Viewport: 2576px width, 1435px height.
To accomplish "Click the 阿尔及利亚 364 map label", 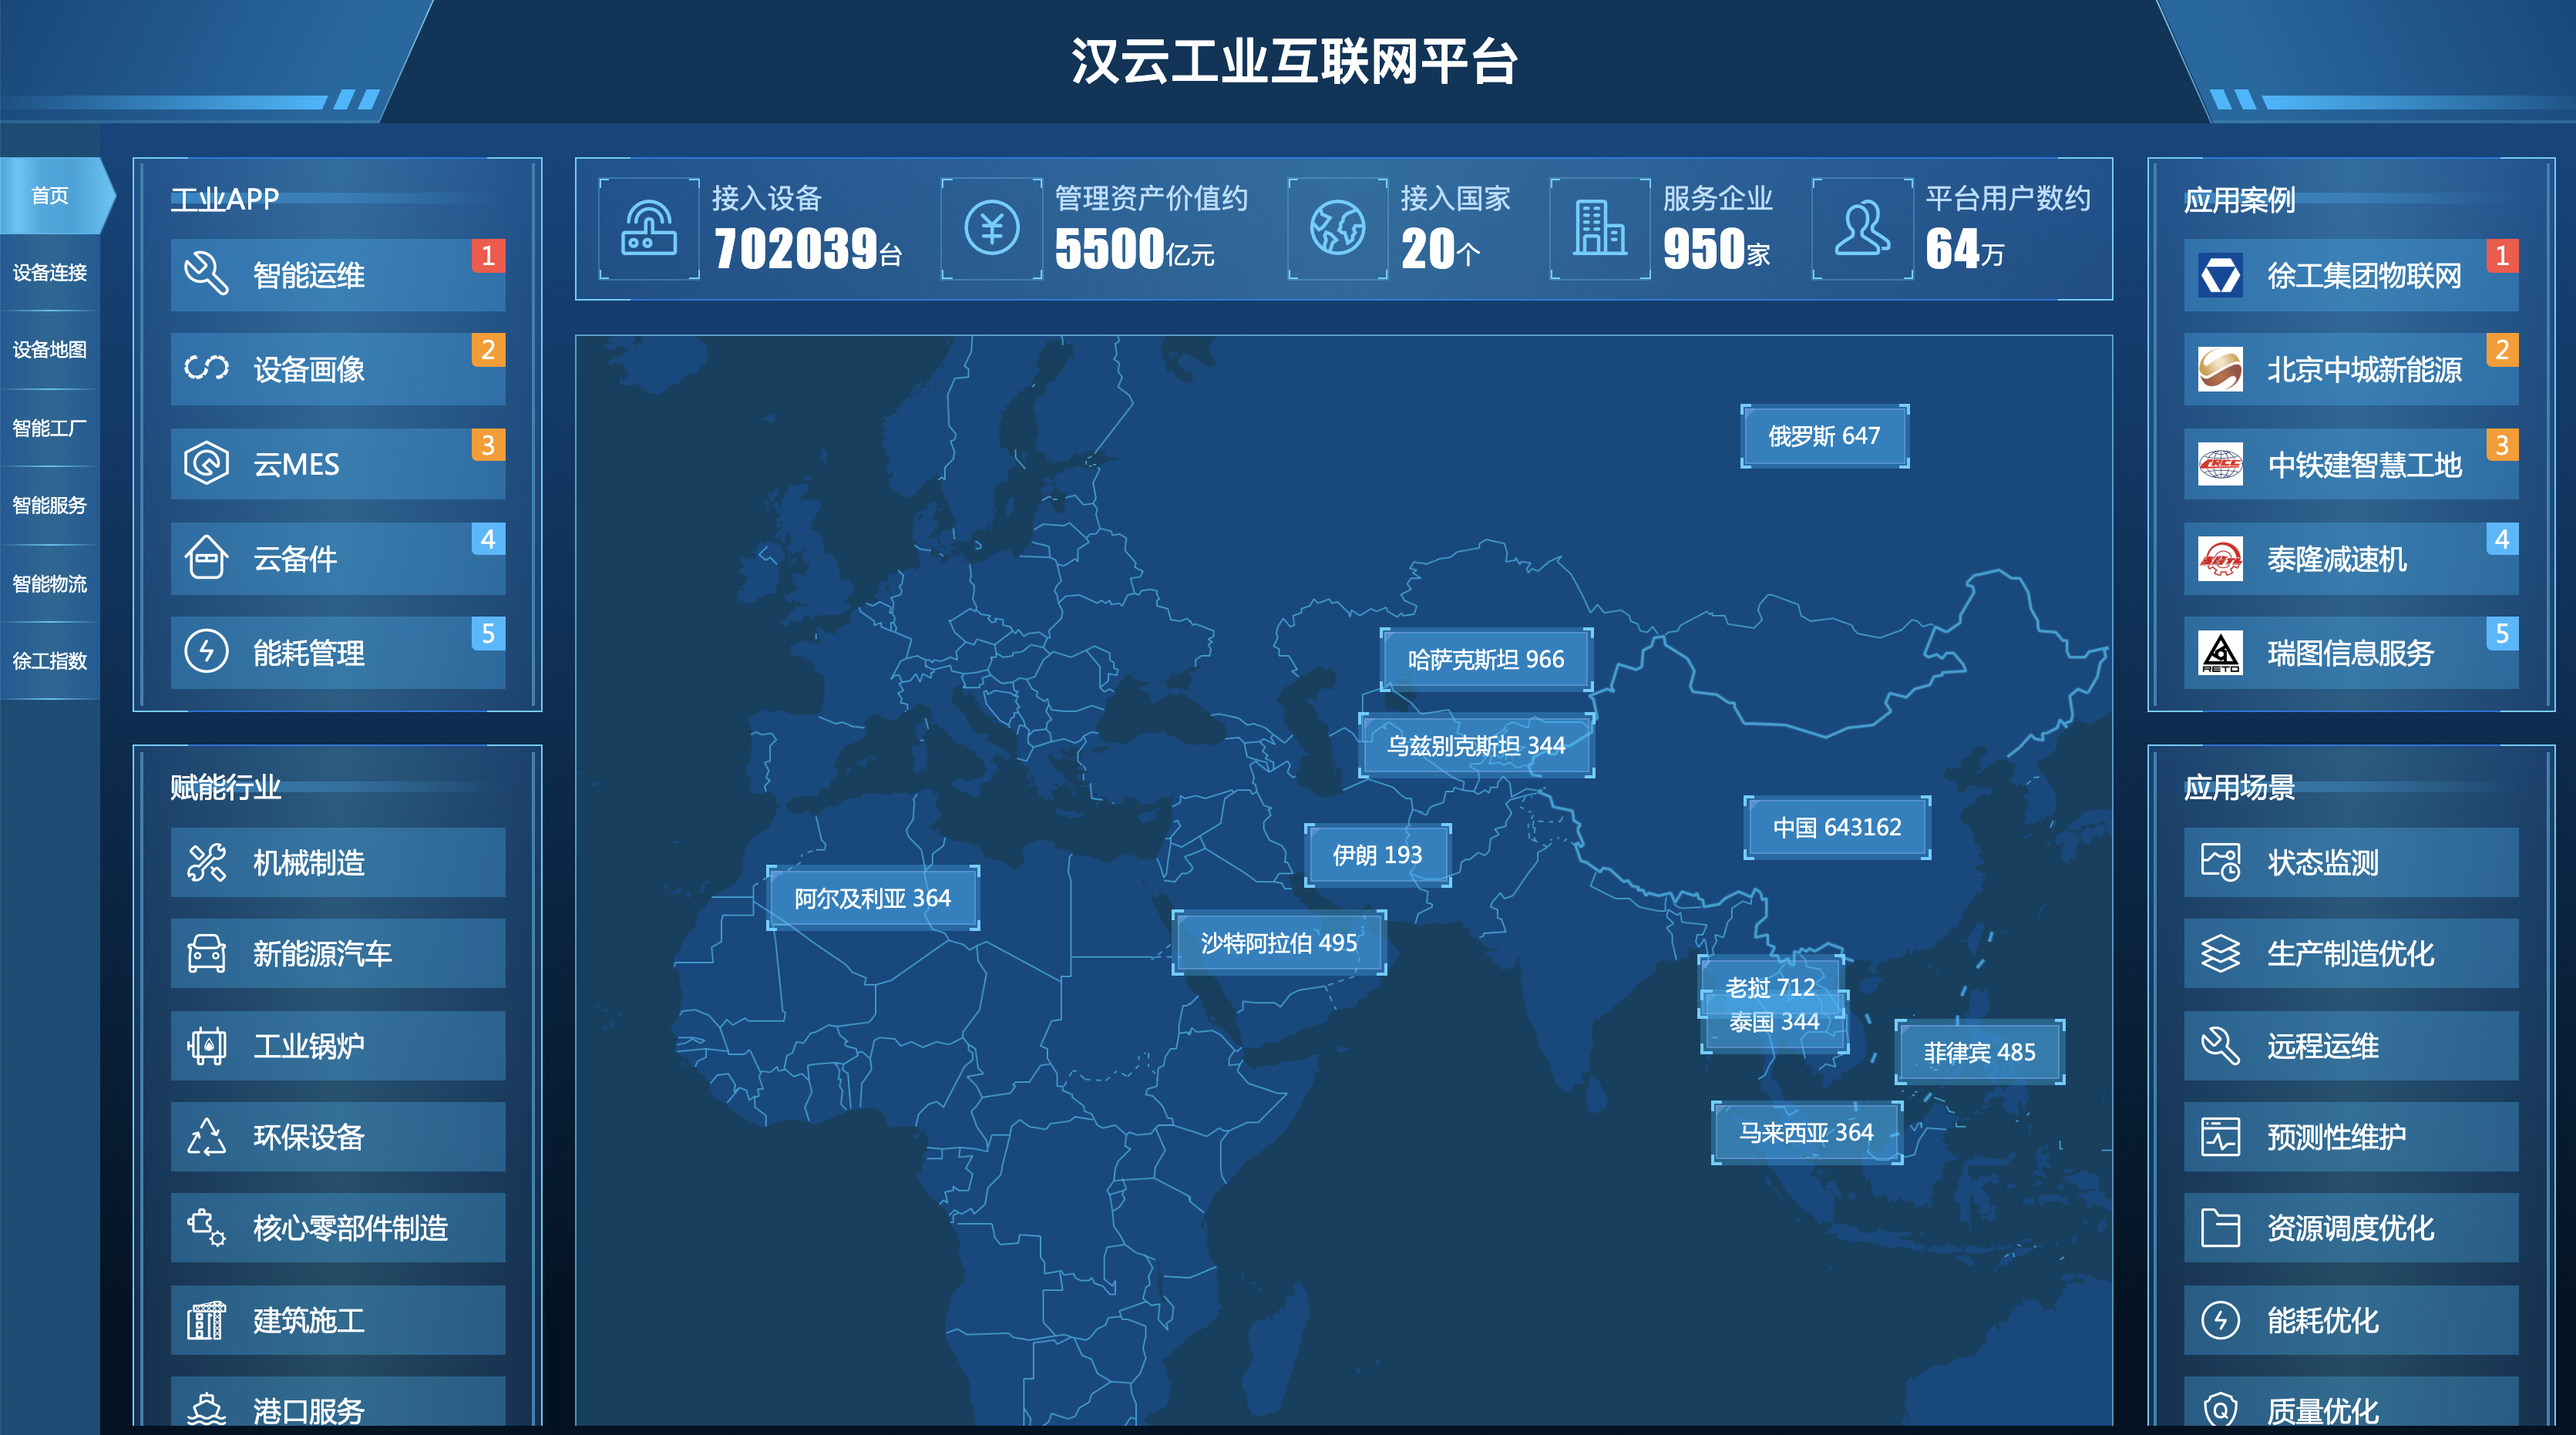I will 872,898.
